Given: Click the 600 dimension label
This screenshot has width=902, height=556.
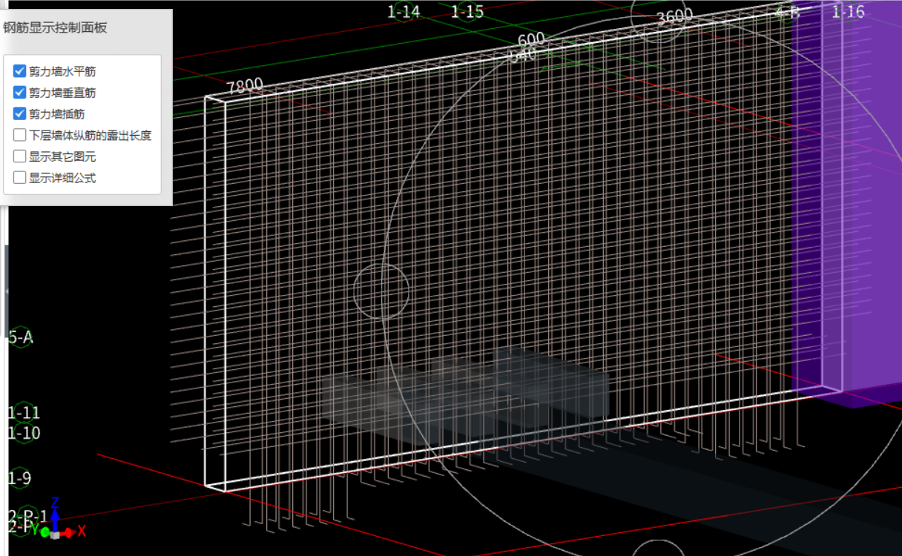Looking at the screenshot, I should point(531,40).
